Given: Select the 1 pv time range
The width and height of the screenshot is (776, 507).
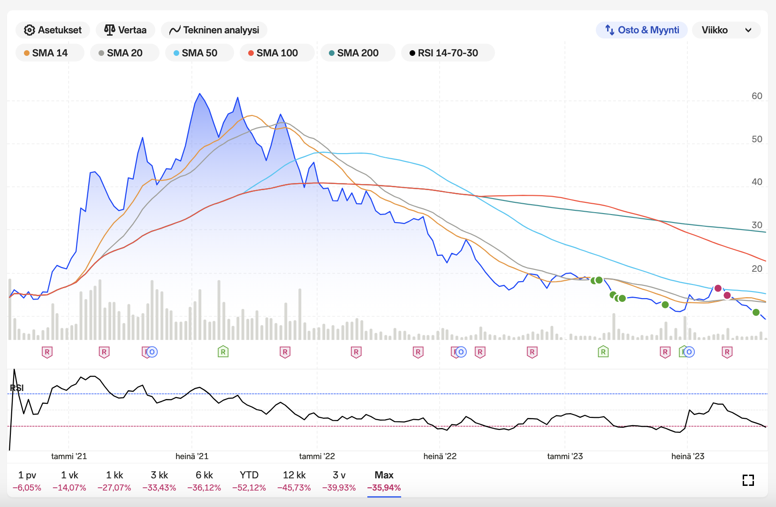Looking at the screenshot, I should point(27,481).
